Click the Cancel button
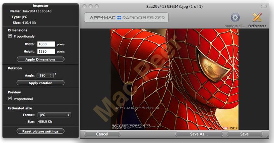Viewport: 274px width, 143px height. click(102, 134)
